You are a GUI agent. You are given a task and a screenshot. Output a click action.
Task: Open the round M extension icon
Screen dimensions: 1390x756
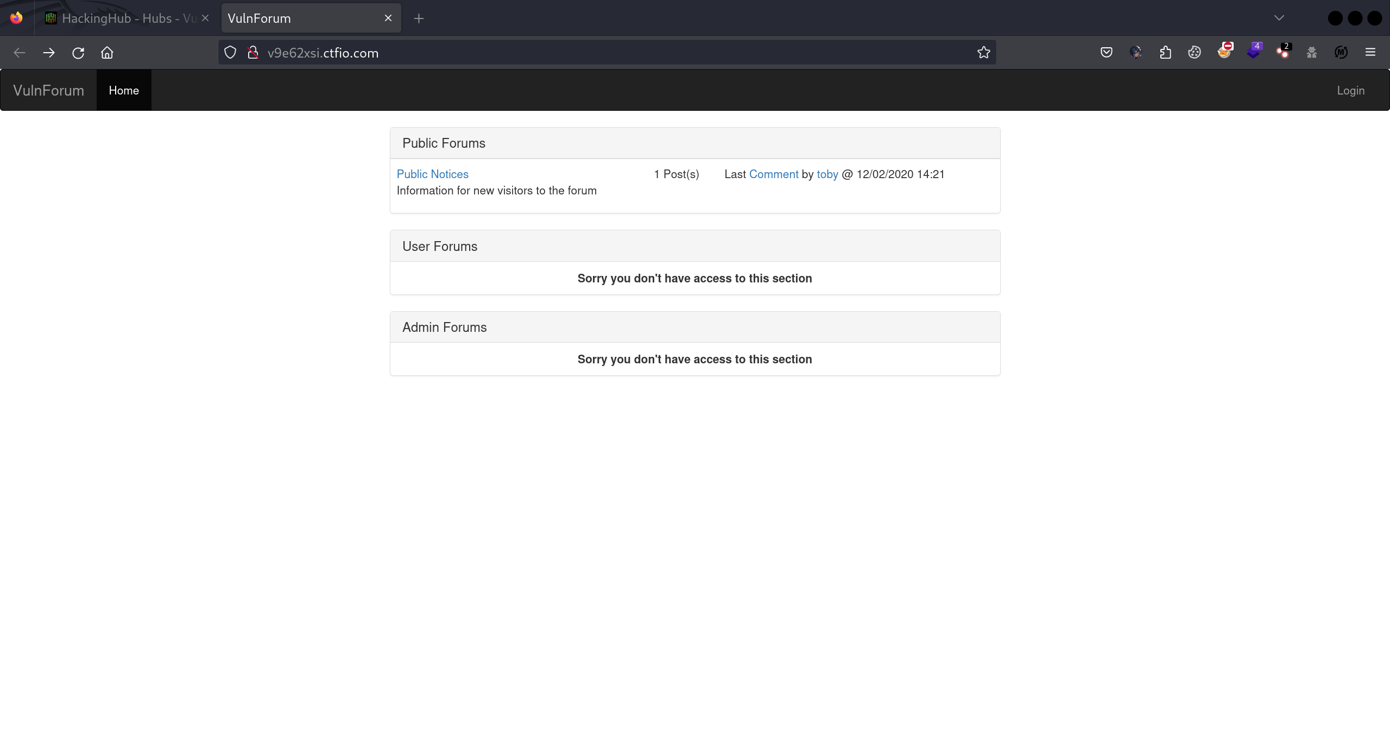(1341, 53)
